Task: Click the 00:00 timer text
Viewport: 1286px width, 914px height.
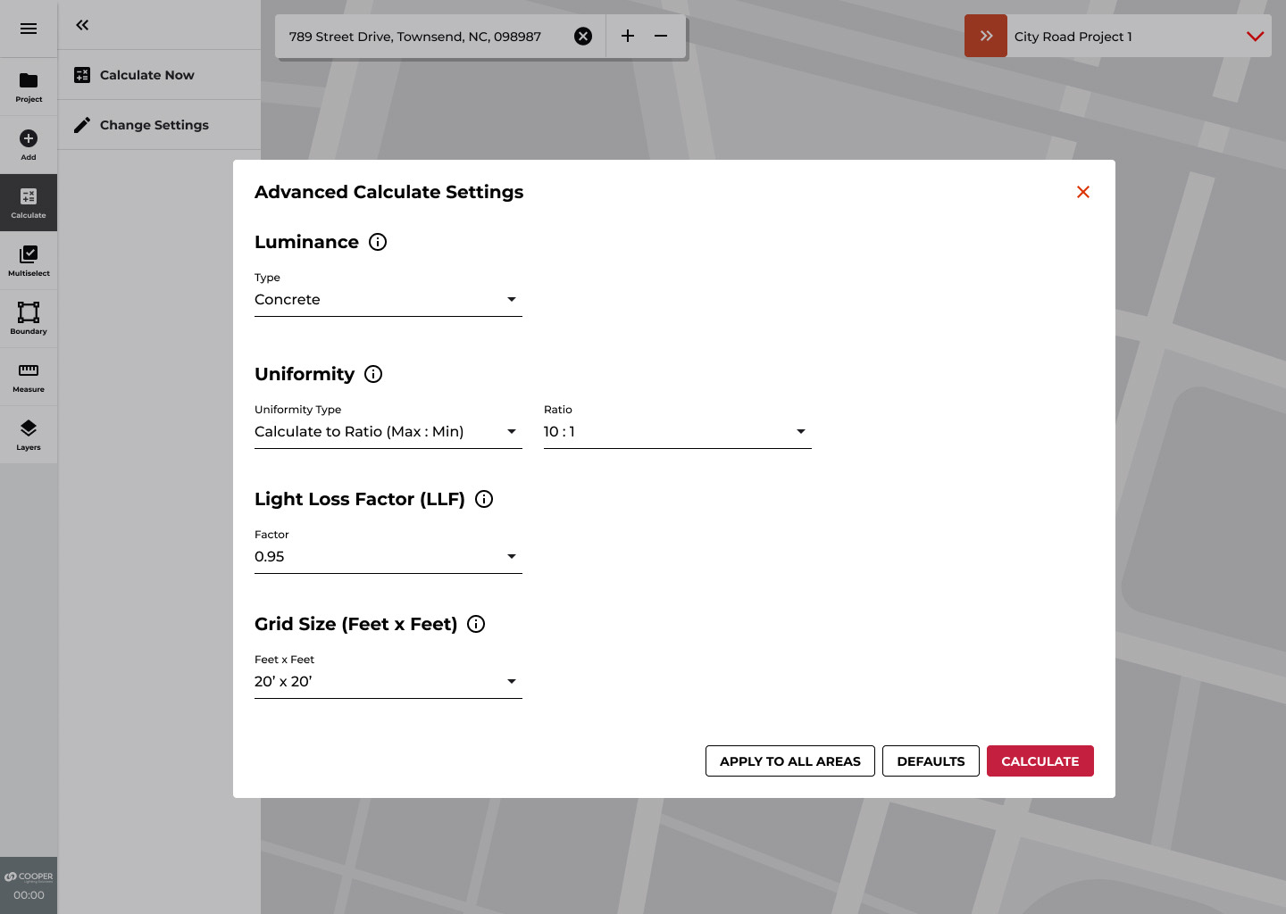Action: coord(29,895)
